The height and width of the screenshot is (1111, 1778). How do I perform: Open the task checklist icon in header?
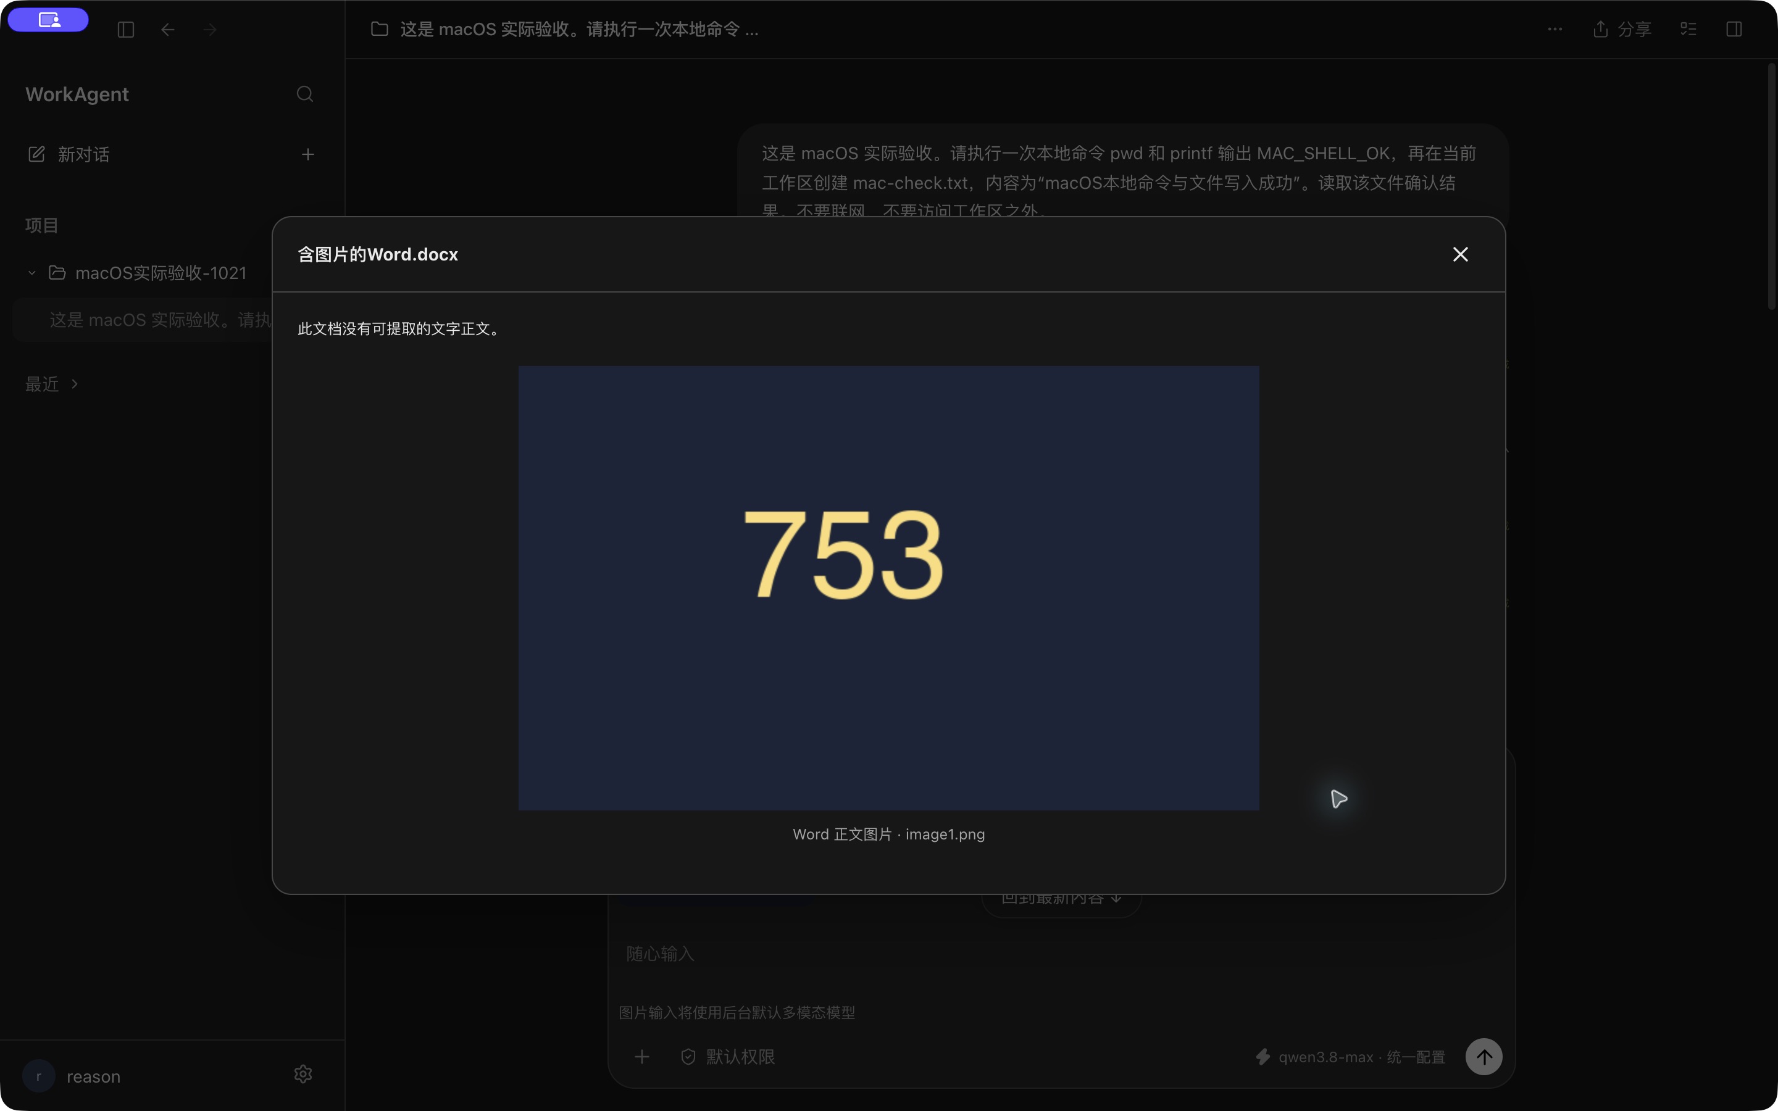click(1688, 30)
